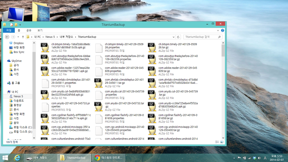Select com.ahnlab.v3mobileplus properties file icon
The height and width of the screenshot is (162, 288).
[45, 83]
